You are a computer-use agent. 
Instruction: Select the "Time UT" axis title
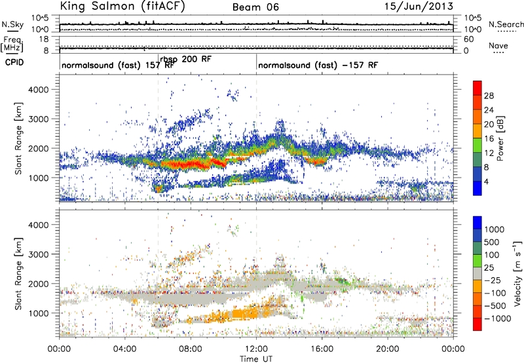click(x=256, y=358)
